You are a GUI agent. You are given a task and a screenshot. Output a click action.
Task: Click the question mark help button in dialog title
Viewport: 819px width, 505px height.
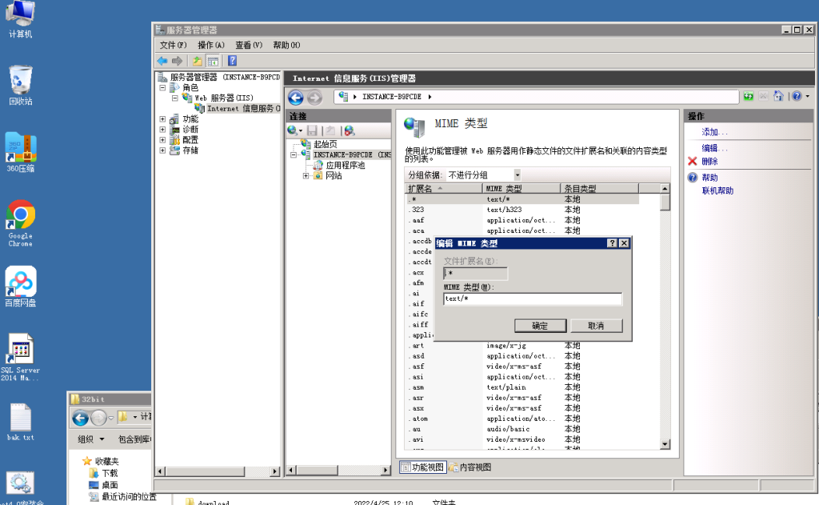point(612,243)
